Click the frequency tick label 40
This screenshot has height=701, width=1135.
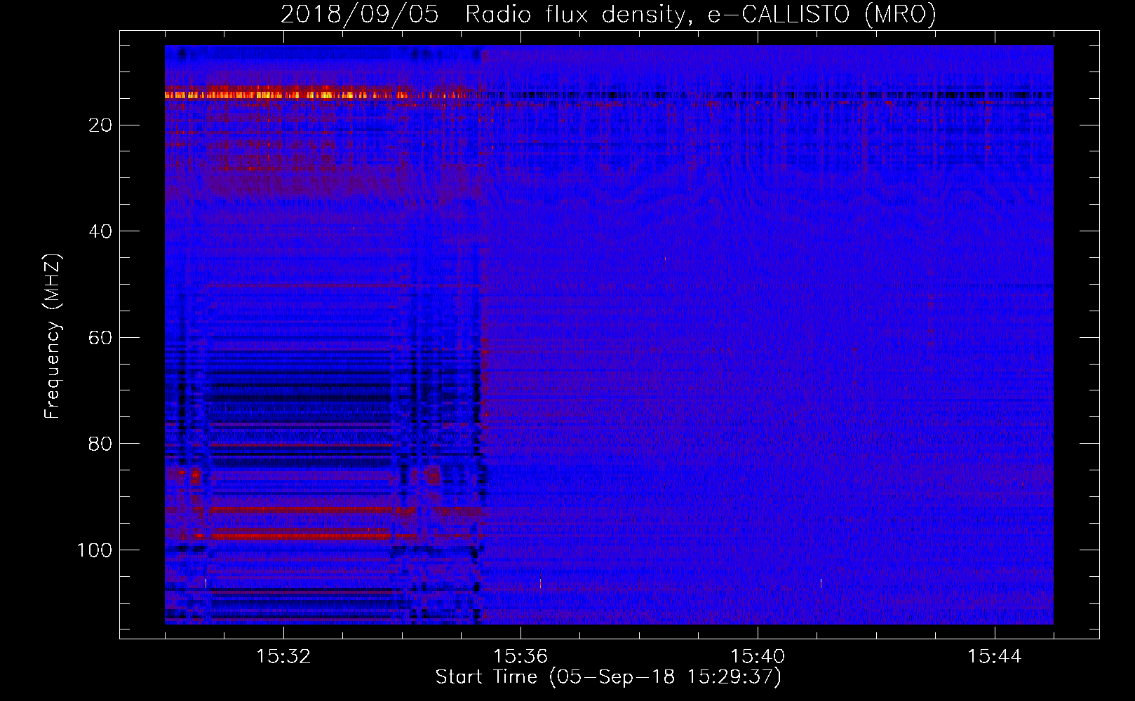(x=101, y=231)
